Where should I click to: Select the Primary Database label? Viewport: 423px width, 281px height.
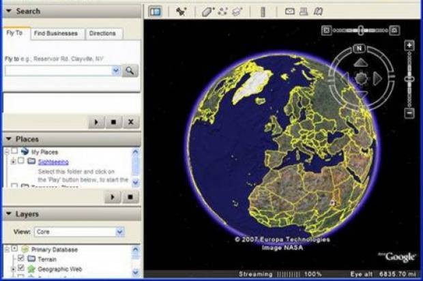click(55, 250)
